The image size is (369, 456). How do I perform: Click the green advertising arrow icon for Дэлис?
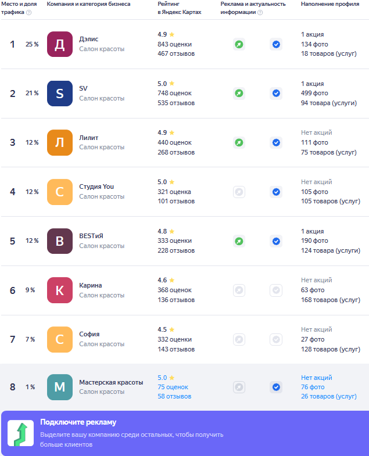tap(239, 44)
